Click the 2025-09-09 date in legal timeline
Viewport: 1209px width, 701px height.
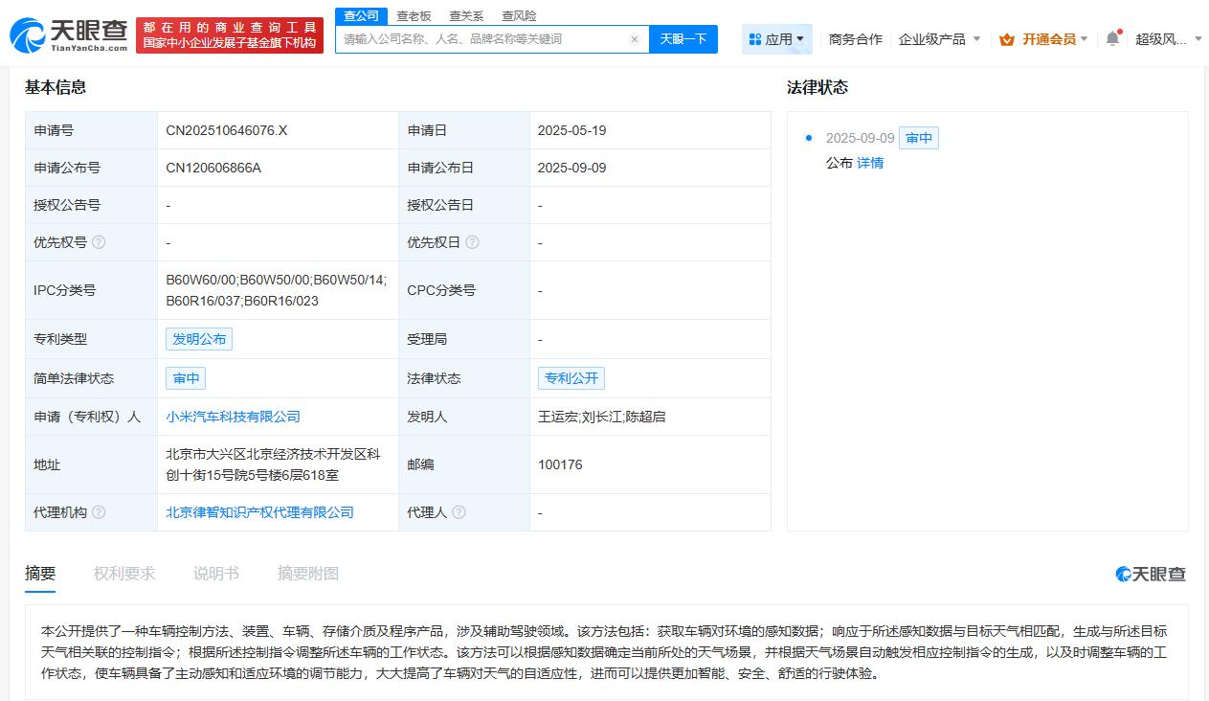click(860, 138)
